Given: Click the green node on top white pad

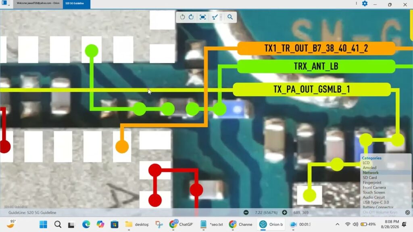Looking at the screenshot, I should (x=92, y=51).
